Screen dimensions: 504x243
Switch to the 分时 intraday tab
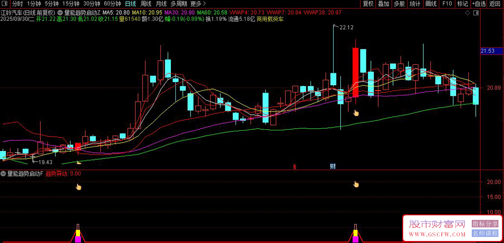[18, 4]
